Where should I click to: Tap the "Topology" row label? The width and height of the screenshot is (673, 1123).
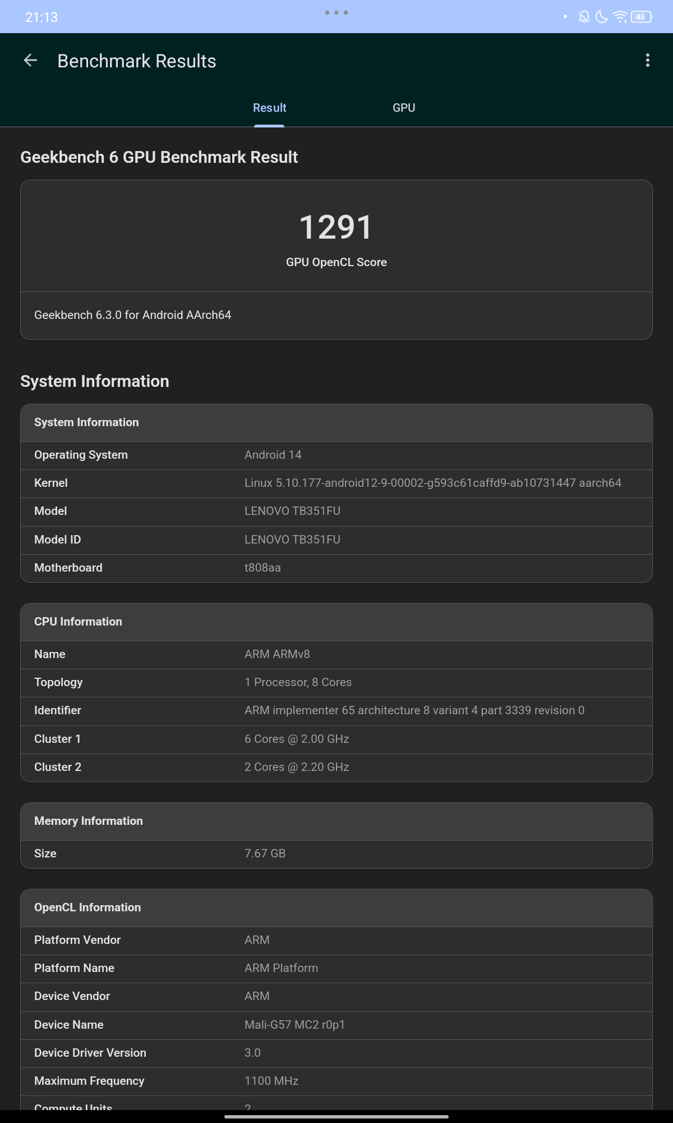[x=58, y=682]
